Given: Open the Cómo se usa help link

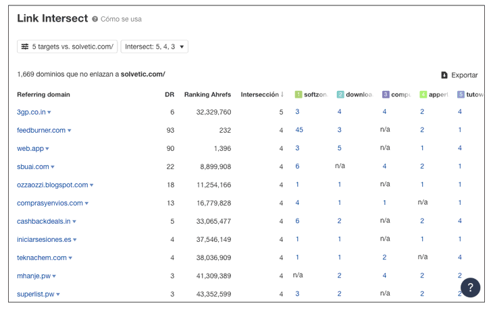Looking at the screenshot, I should coord(121,20).
